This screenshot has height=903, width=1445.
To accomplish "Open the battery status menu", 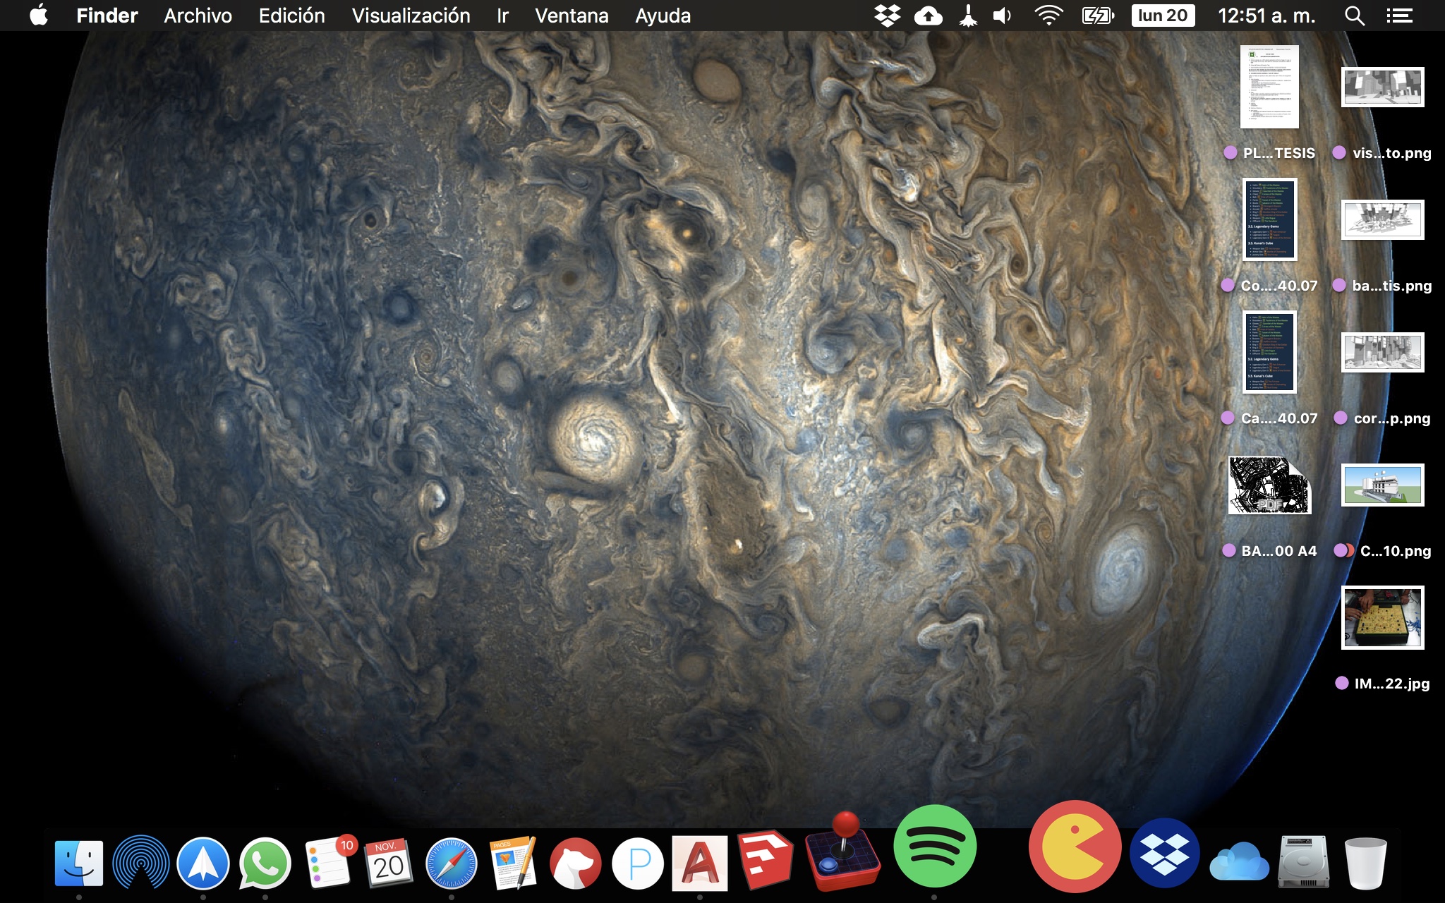I will point(1097,16).
